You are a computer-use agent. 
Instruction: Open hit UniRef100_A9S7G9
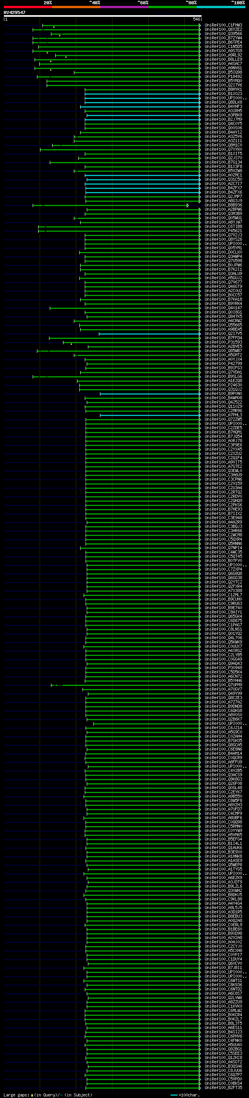click(223, 51)
